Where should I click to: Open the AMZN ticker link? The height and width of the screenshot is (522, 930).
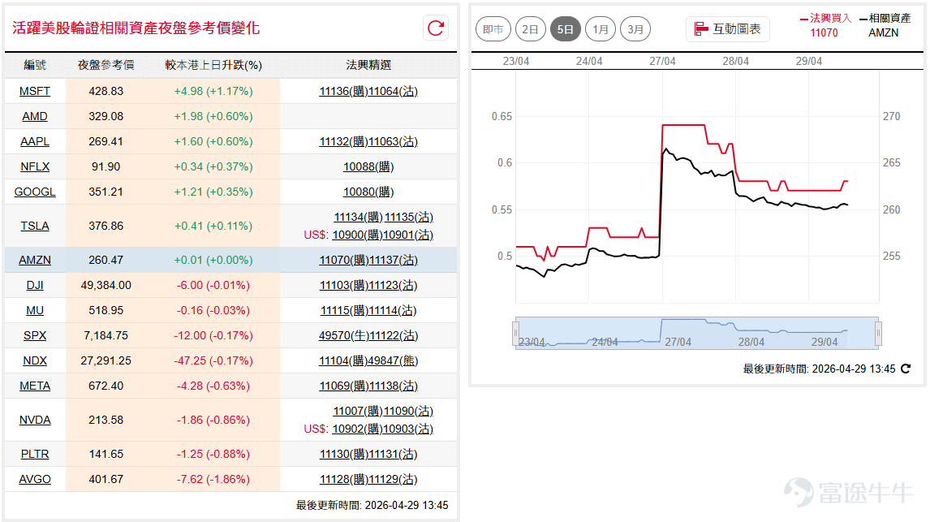click(x=35, y=260)
